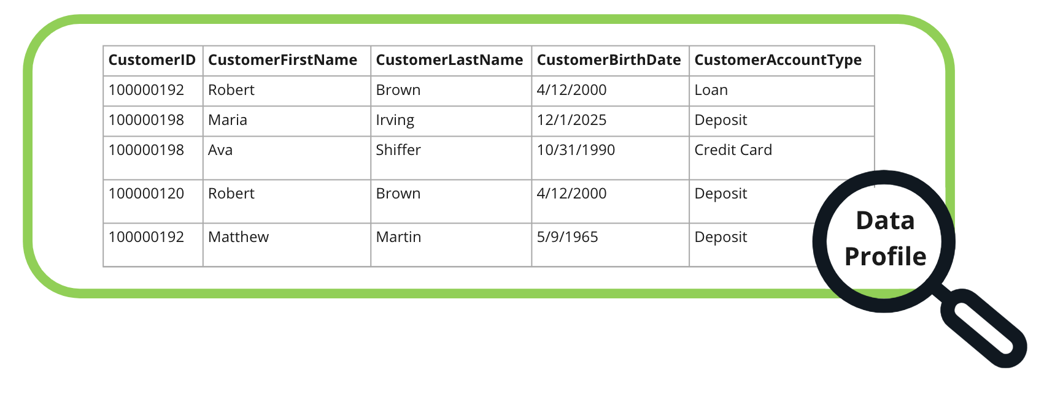Click the Matthew first name cell

287,244
